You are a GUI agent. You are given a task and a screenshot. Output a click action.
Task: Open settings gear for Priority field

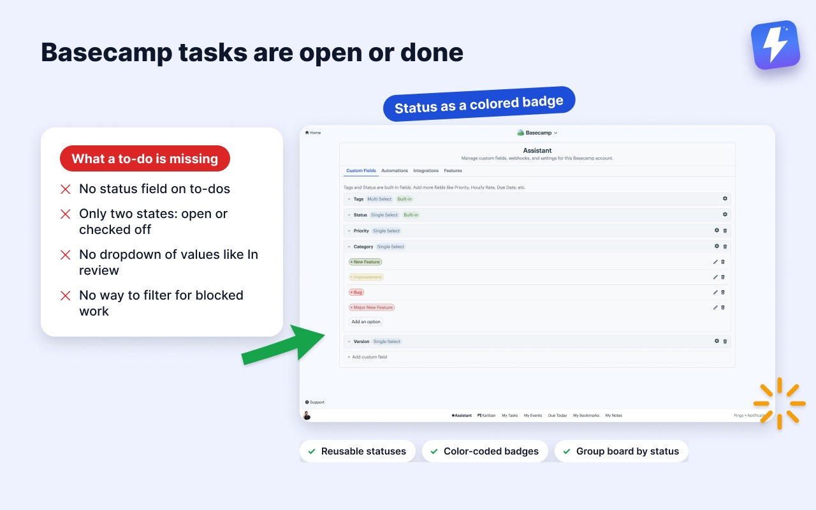717,231
